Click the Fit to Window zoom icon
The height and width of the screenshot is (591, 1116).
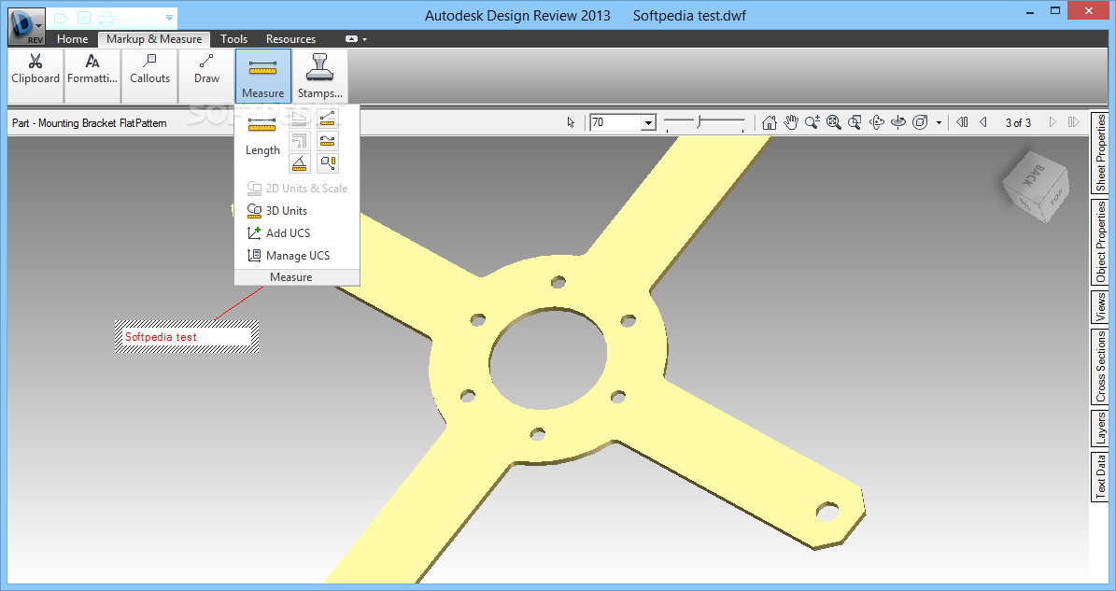click(833, 122)
